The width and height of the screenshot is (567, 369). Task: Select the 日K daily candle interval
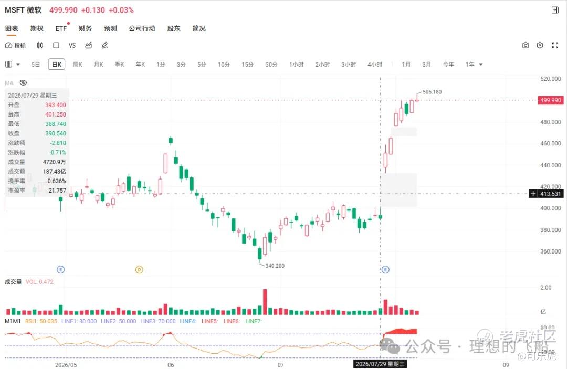click(x=57, y=65)
